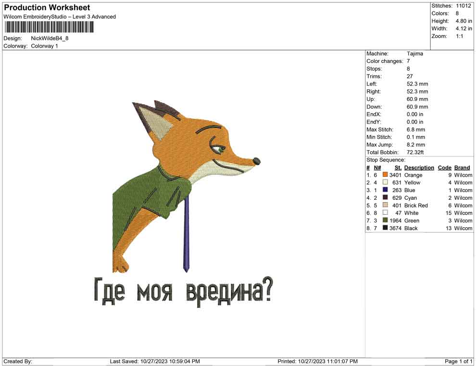Image resolution: width=476 pixels, height=366 pixels.
Task: Click the Description column header
Action: pyautogui.click(x=419, y=168)
